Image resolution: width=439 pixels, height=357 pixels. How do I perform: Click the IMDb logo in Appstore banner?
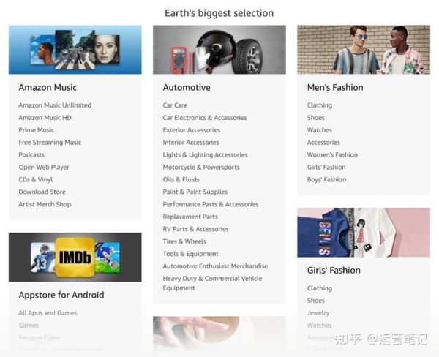pos(75,258)
